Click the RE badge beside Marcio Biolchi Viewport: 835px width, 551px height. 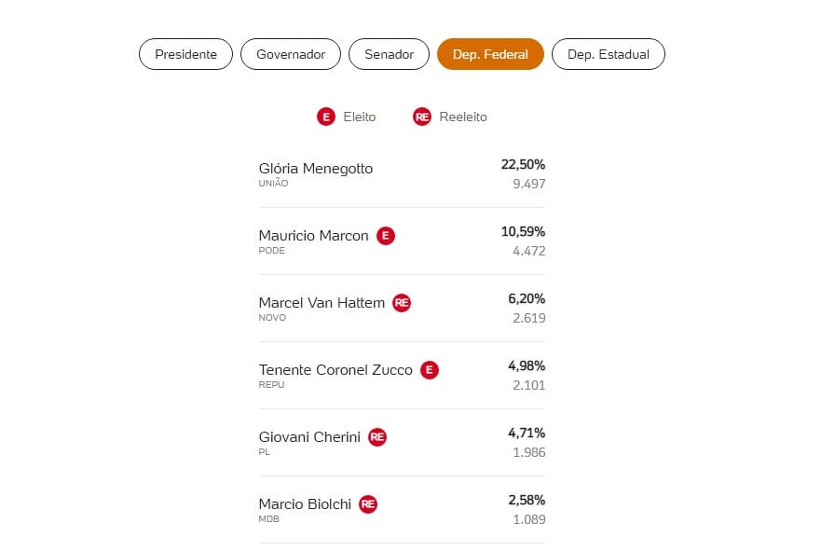(367, 504)
